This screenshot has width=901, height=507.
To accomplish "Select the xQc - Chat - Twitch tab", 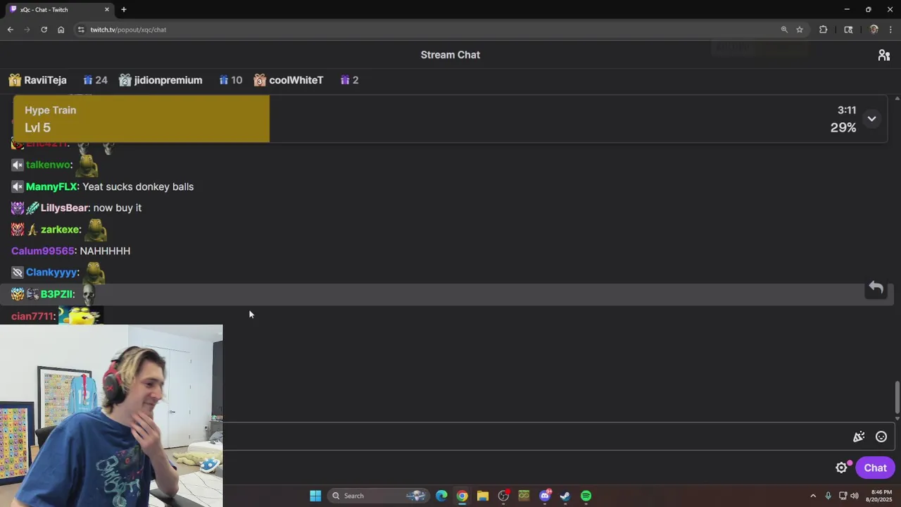I will click(58, 9).
